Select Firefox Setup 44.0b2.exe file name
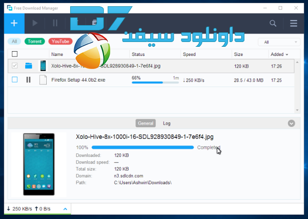The image size is (308, 219). [x=78, y=80]
